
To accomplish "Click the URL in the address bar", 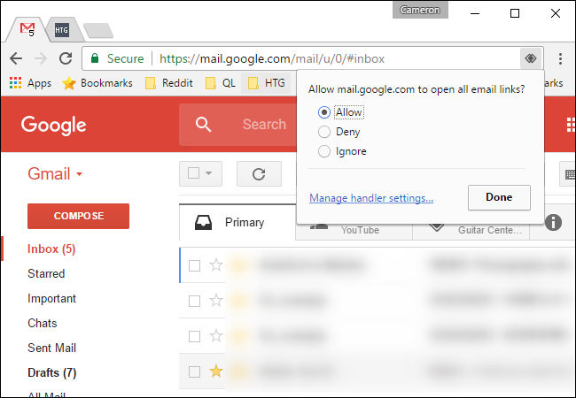I will [x=272, y=58].
